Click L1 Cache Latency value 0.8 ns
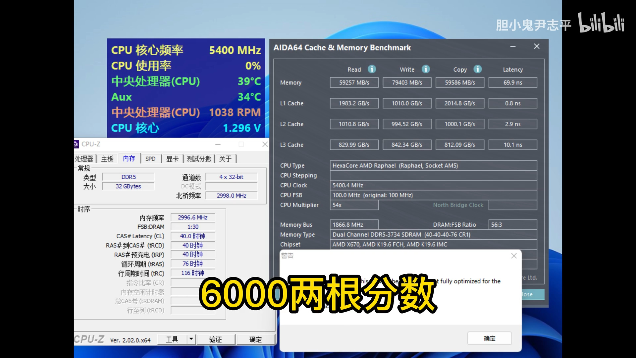This screenshot has width=636, height=358. [513, 103]
